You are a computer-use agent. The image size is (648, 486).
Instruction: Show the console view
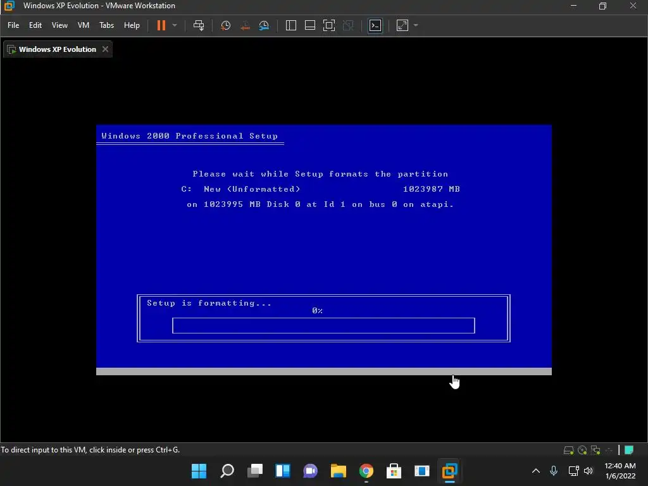[375, 25]
